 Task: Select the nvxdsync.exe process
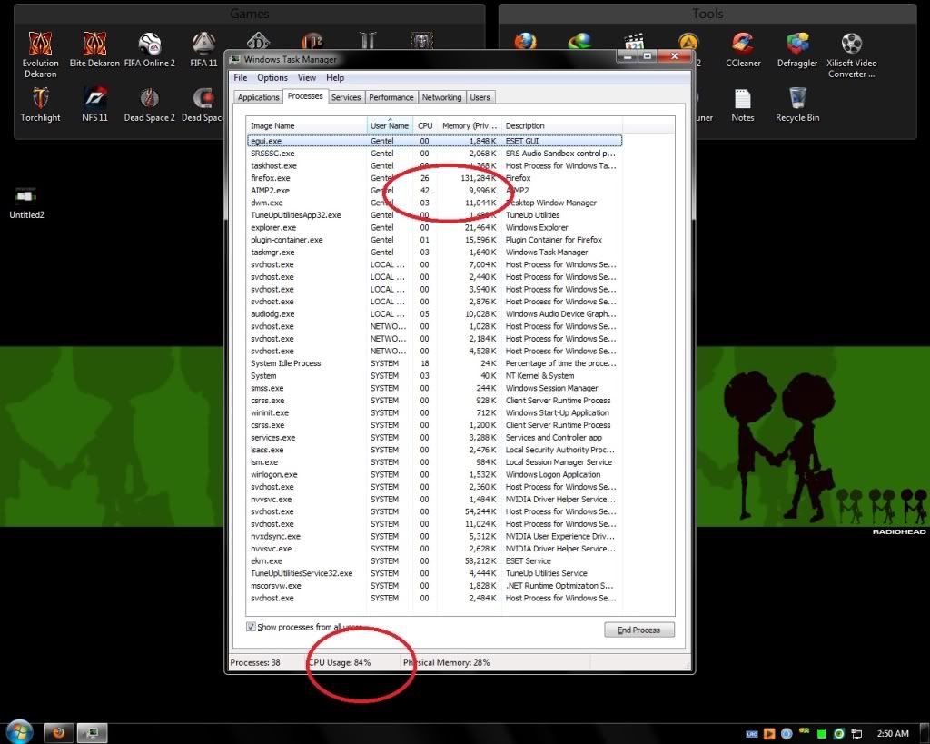[434, 536]
